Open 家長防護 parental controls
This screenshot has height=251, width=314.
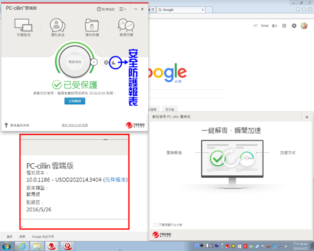(126, 28)
